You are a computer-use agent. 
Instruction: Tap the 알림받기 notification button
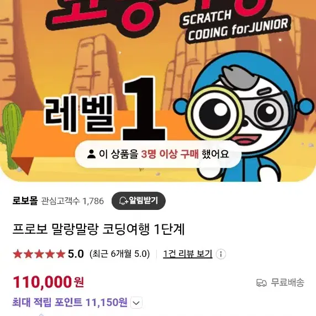coord(139,201)
